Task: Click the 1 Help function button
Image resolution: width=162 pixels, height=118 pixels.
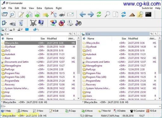Action: tap(6, 111)
